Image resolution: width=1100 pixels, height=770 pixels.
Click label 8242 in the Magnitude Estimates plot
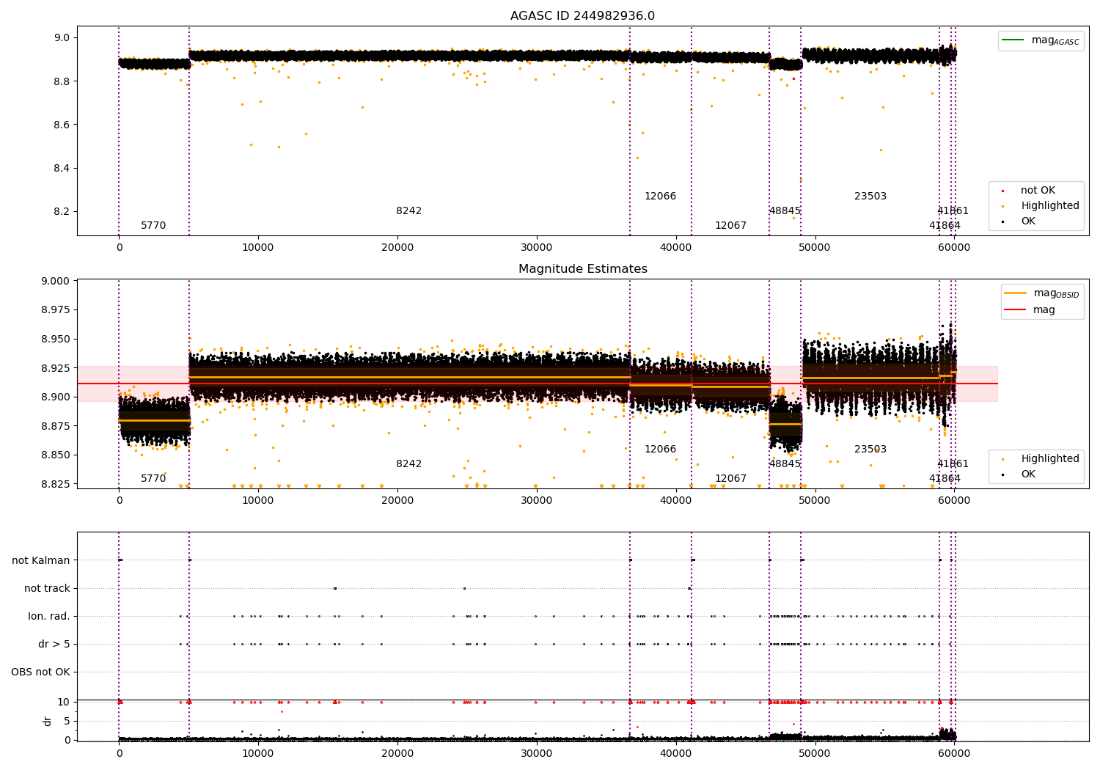(409, 464)
